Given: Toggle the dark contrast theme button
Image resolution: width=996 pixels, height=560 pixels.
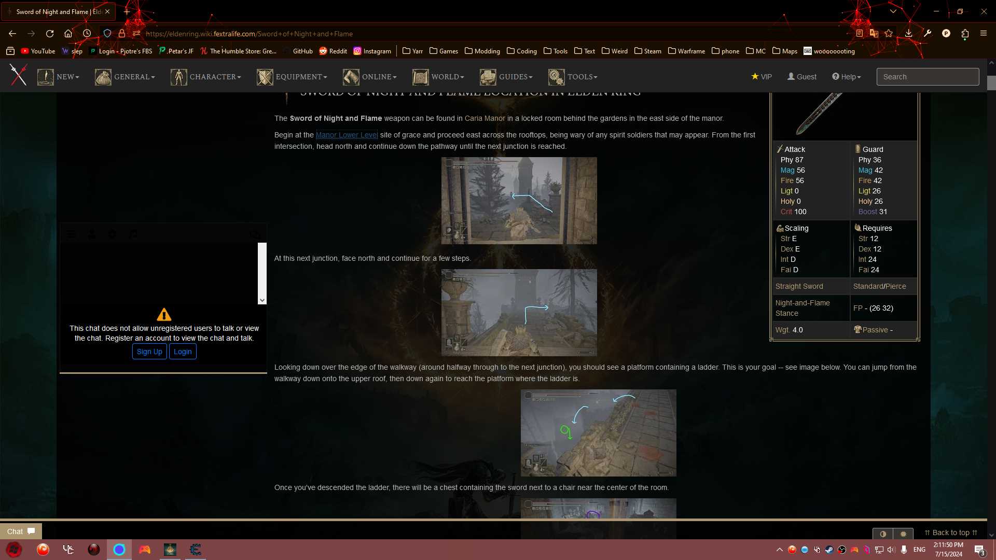Looking at the screenshot, I should 883,534.
